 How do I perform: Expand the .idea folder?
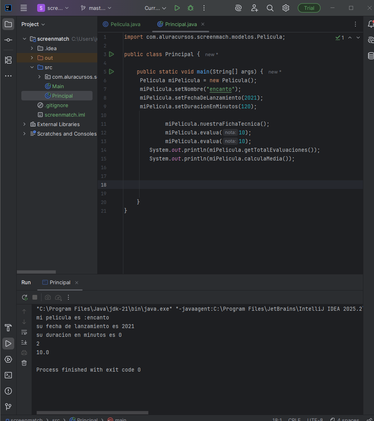32,48
